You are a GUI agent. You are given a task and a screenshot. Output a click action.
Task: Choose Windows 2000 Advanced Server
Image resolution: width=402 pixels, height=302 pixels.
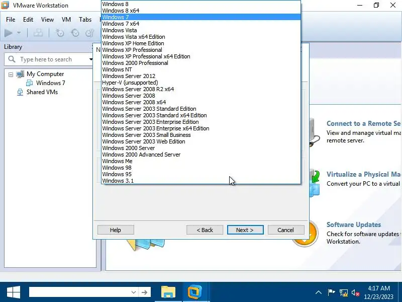point(201,155)
